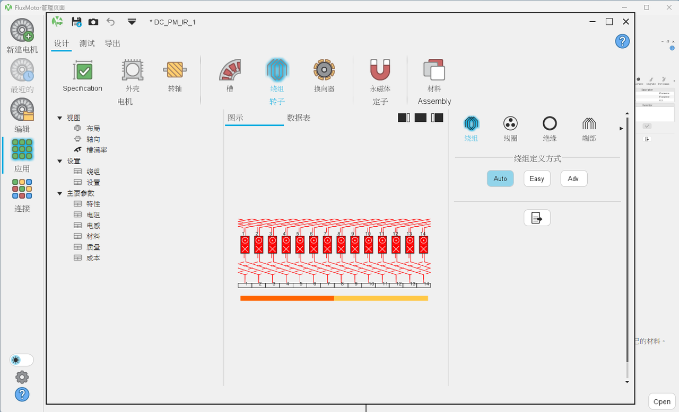Screen dimensions: 679x412
Task: Select the 轴向 tree item
Action: pyautogui.click(x=93, y=139)
